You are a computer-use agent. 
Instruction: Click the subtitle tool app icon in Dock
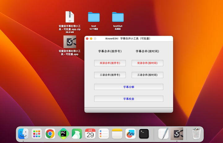tap(177, 134)
